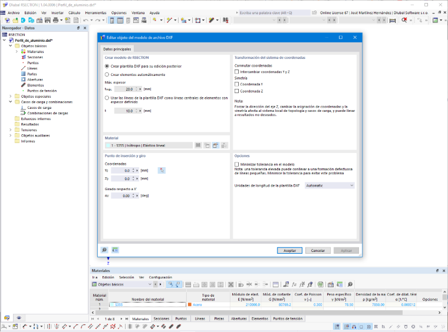Toggle the Tables panel icon in toolbar
This screenshot has width=448, height=332.
coord(120,20)
